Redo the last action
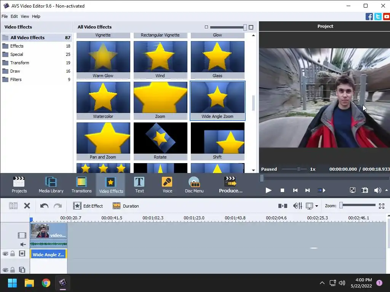The image size is (390, 292). (x=58, y=206)
